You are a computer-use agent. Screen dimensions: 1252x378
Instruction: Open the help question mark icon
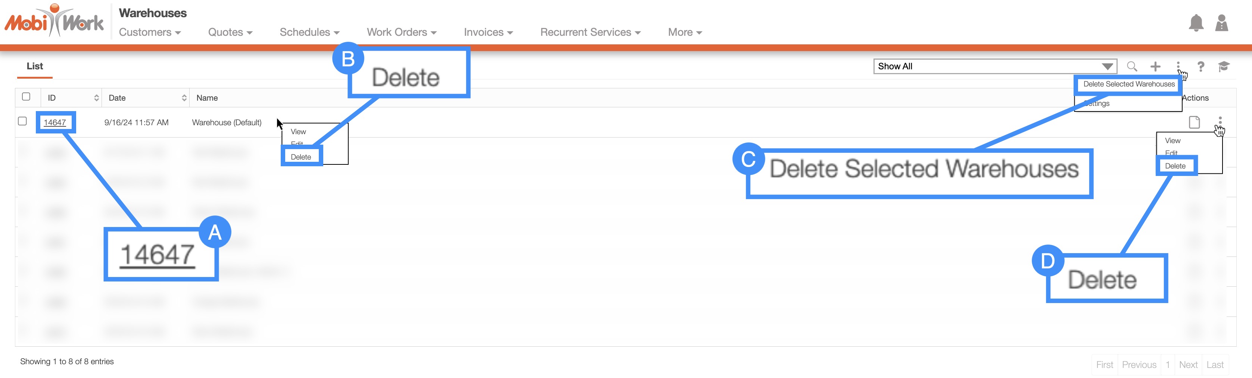coord(1200,66)
